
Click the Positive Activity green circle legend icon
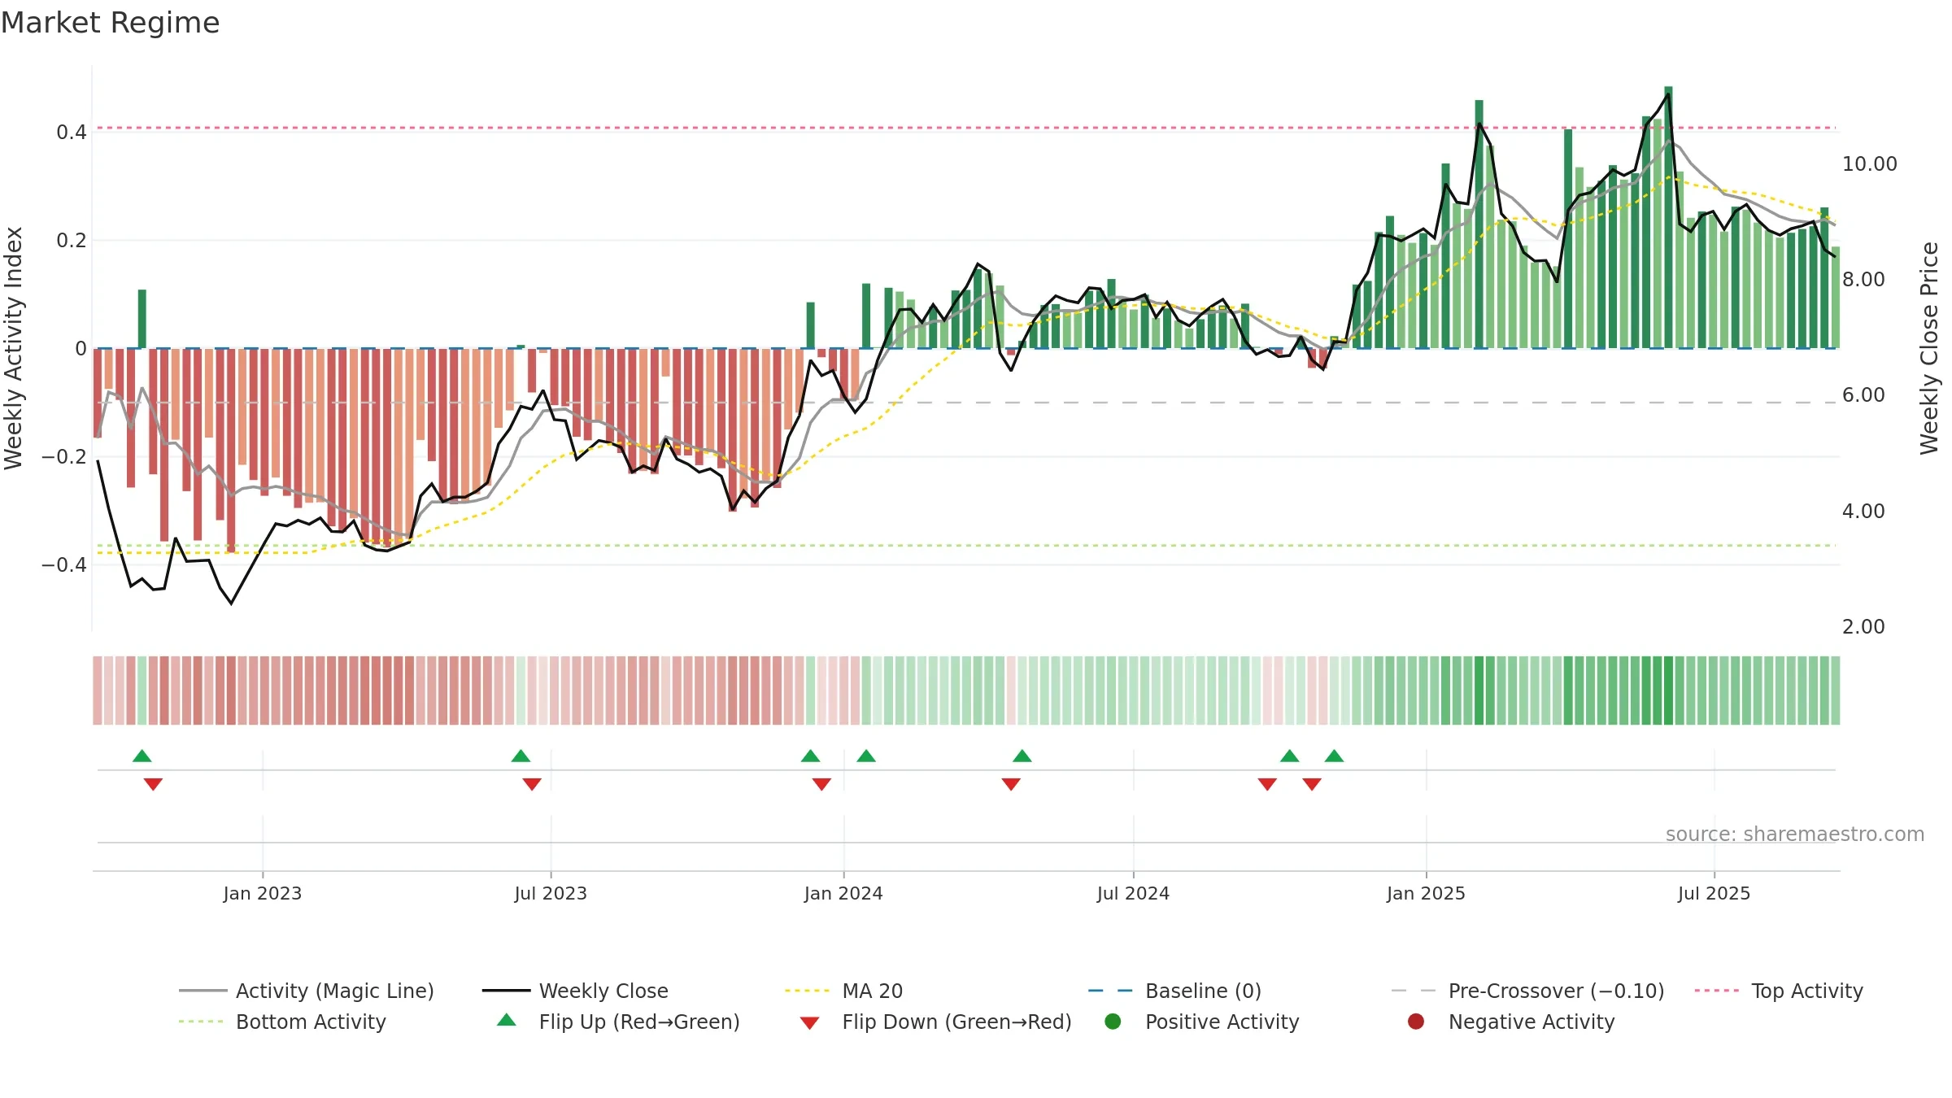point(1113,1022)
